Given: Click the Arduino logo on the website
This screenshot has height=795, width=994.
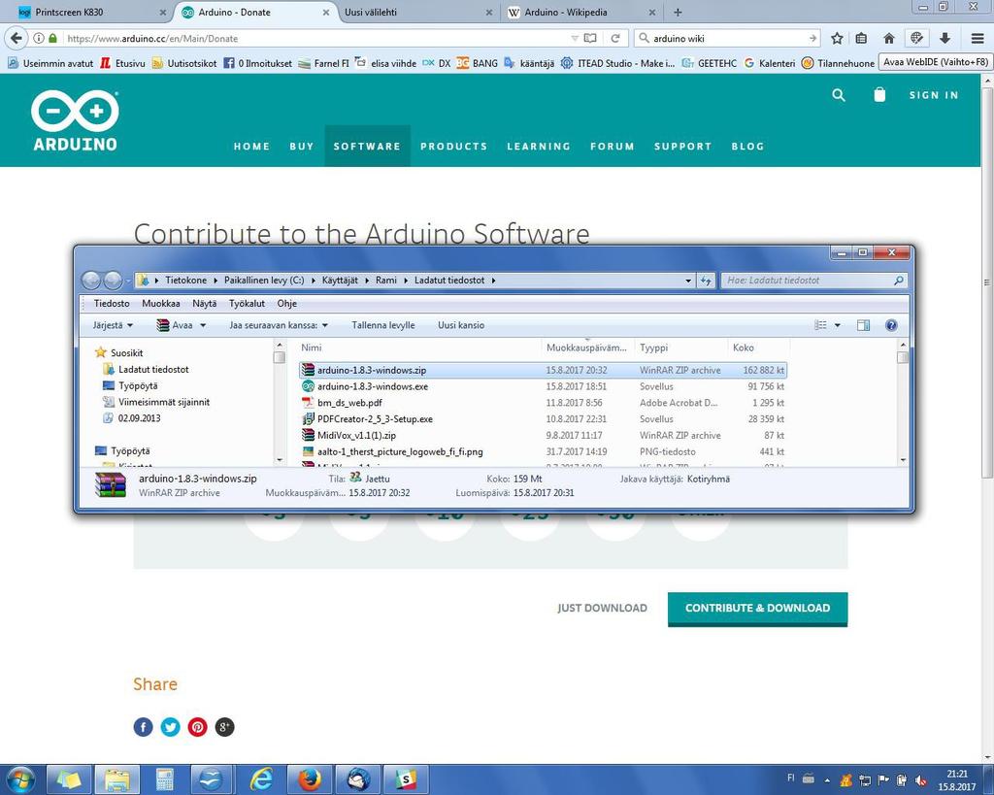Looking at the screenshot, I should [x=75, y=120].
